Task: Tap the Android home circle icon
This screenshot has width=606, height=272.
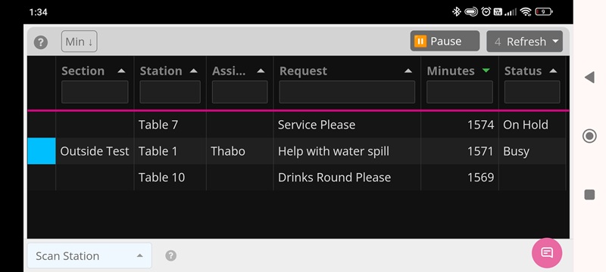Action: pos(589,136)
